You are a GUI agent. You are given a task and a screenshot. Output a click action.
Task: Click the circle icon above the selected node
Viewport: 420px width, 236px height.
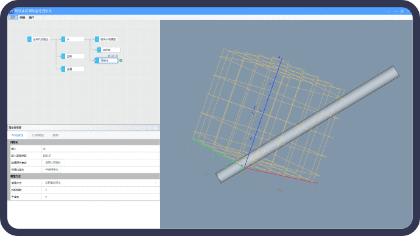pyautogui.click(x=109, y=56)
